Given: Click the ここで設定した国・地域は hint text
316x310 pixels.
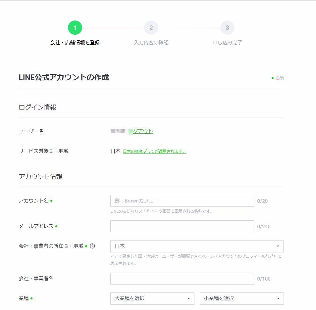Looking at the screenshot, I should coord(196,260).
